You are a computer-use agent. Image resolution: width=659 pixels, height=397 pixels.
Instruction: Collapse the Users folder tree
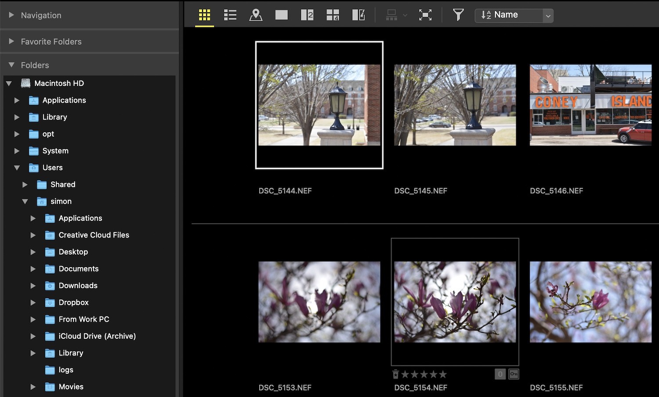click(17, 168)
